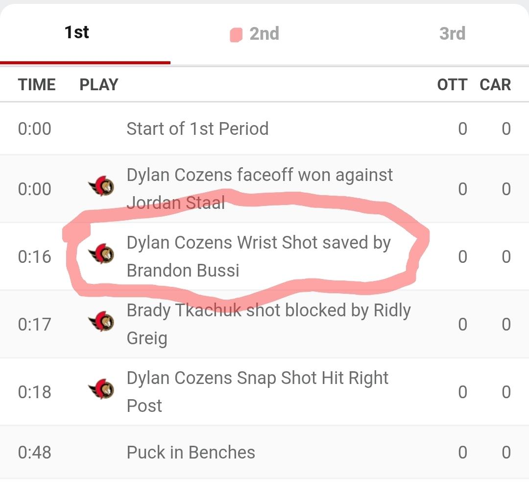Click the 0:16 timestamp
This screenshot has width=529, height=485.
tap(34, 256)
